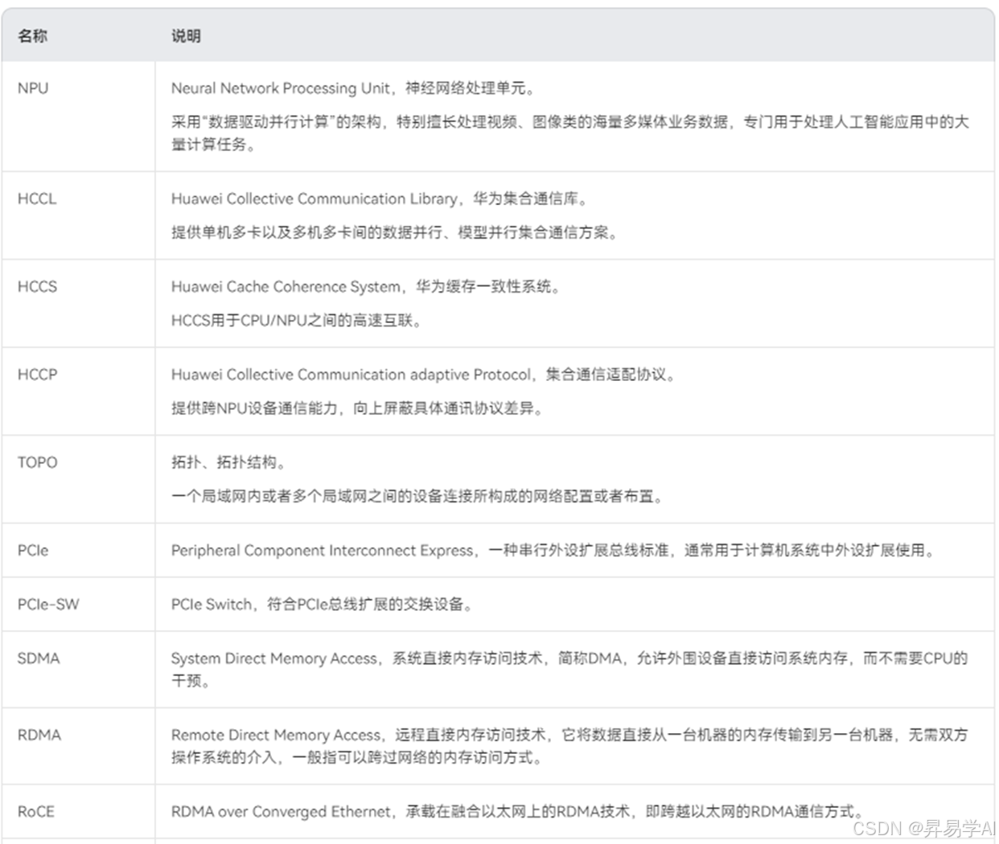Click the 拓扑、拓扑结构 description text

point(225,463)
